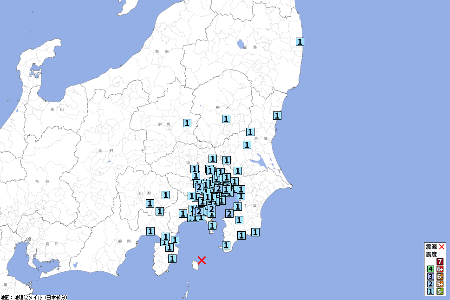Viewport: 450px width, 300px height.
Task: Click the intensity 1 marker beside the 群馬 label
Action: [187, 123]
